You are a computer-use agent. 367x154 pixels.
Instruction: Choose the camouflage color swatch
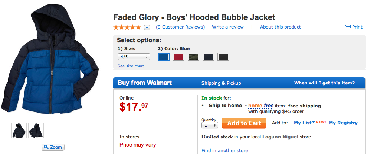[193, 57]
